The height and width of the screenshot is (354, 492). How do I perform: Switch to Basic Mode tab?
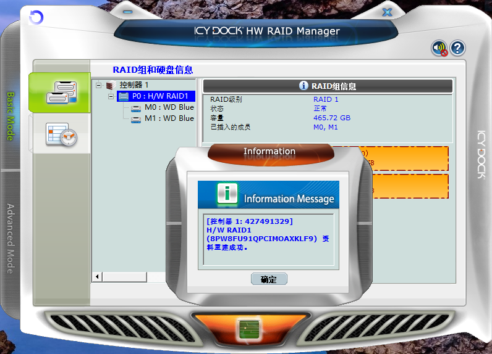[x=11, y=116]
